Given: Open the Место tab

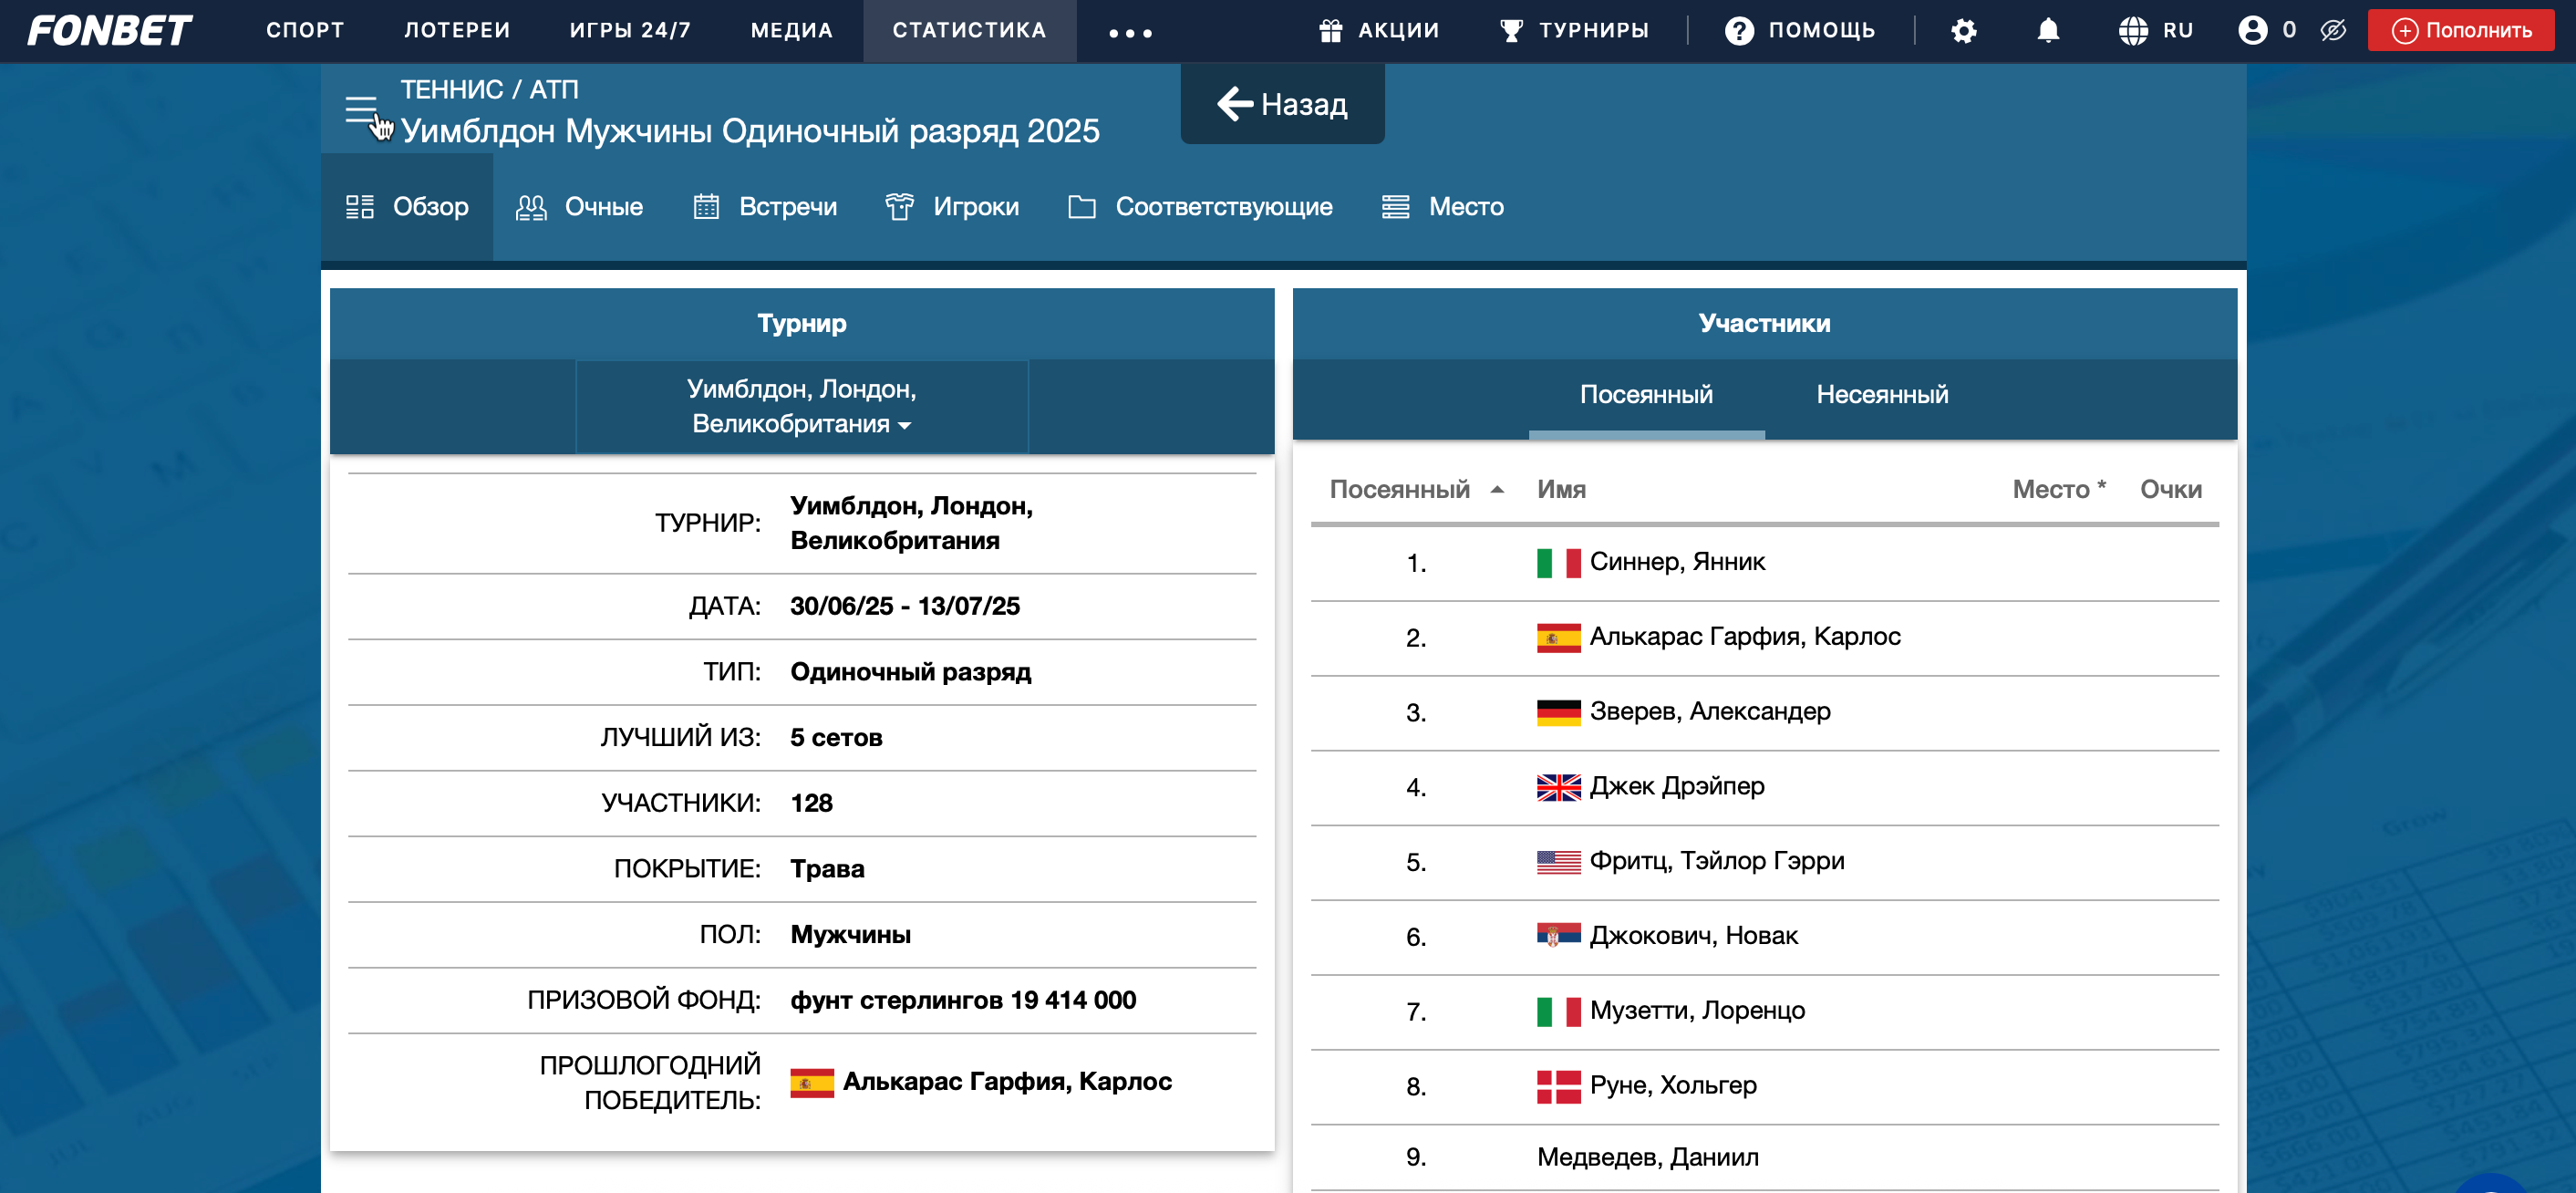Looking at the screenshot, I should pos(1442,207).
